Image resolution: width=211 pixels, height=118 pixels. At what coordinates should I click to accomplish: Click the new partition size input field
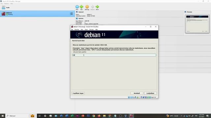114,55
